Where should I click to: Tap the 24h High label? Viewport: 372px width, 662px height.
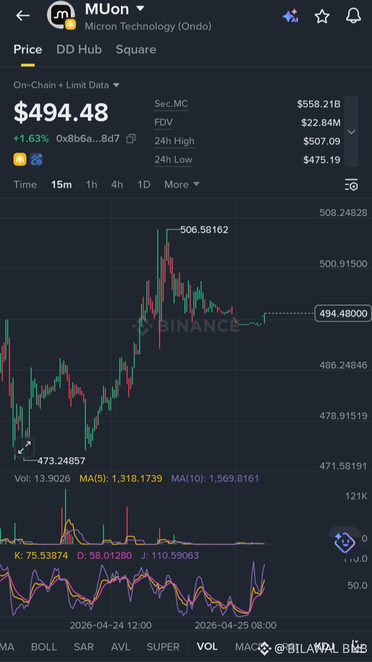(x=175, y=141)
